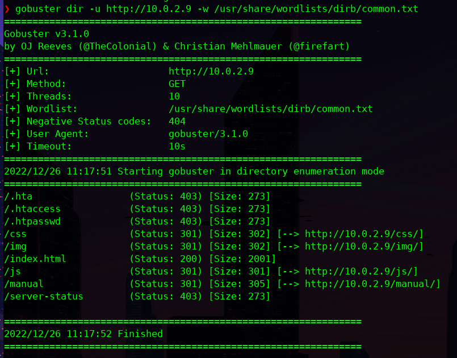Click the red prompt arrow symbol
The height and width of the screenshot is (358, 457).
[7, 9]
